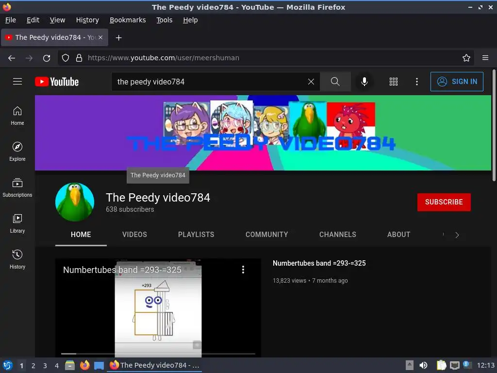Open Numbertubes band =293-=325 title link
This screenshot has width=497, height=373.
tap(319, 263)
